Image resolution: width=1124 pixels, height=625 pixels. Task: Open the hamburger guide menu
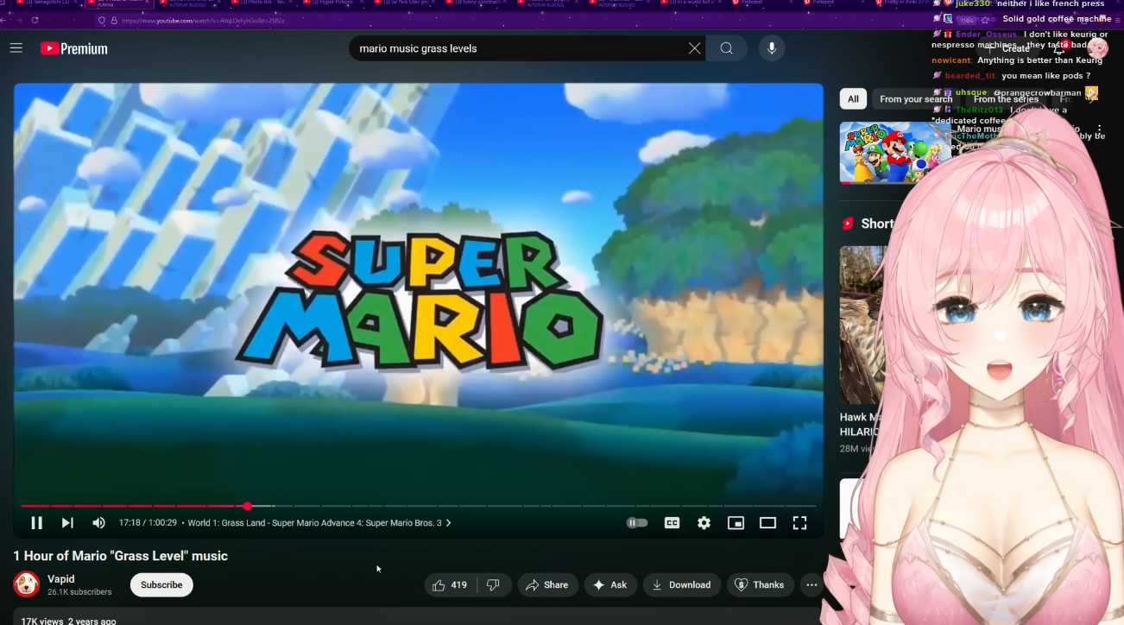16,48
